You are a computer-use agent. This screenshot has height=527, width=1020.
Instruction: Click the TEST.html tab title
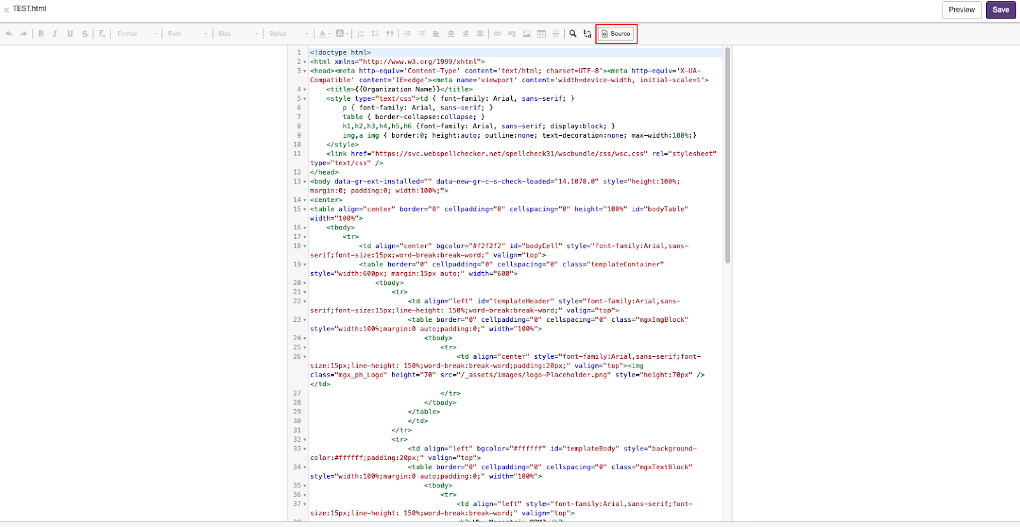coord(29,9)
